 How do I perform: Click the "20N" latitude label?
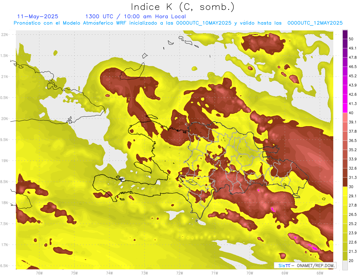tap(4, 119)
